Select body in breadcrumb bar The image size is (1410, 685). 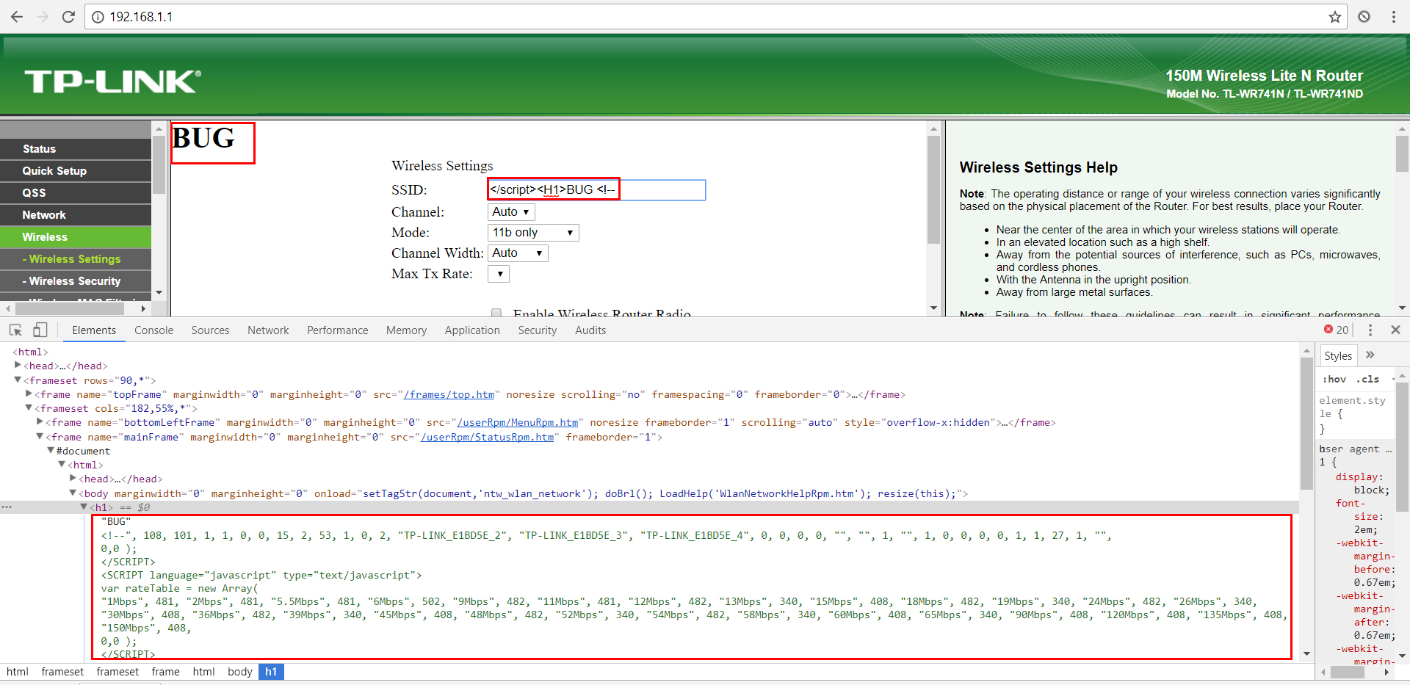pyautogui.click(x=240, y=672)
